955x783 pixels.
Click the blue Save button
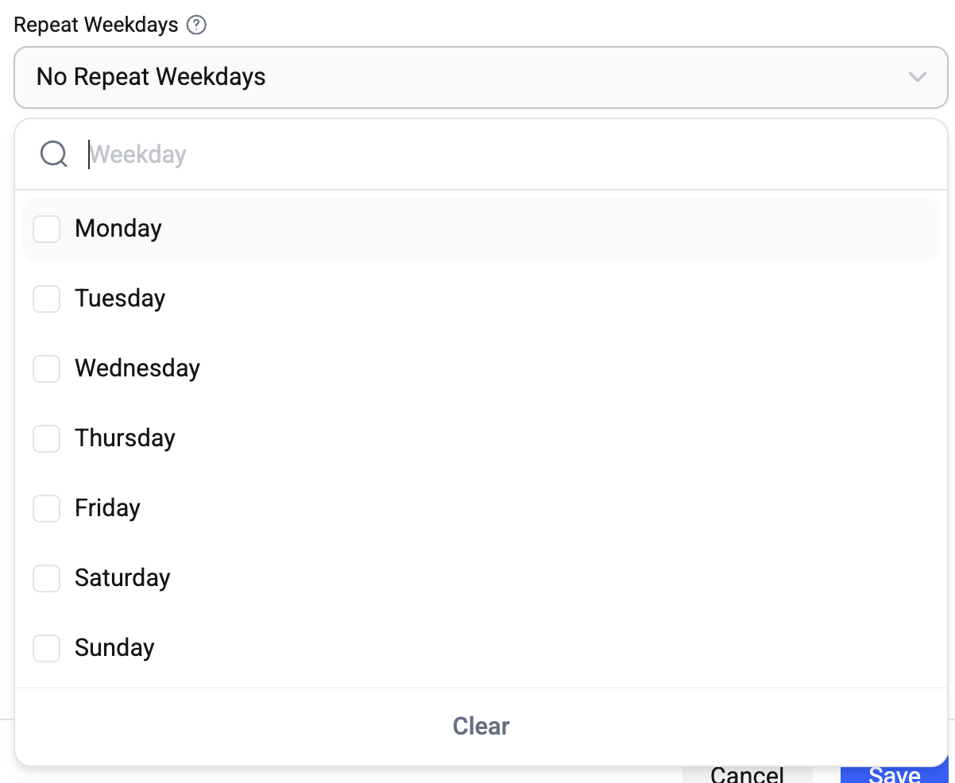click(x=894, y=774)
